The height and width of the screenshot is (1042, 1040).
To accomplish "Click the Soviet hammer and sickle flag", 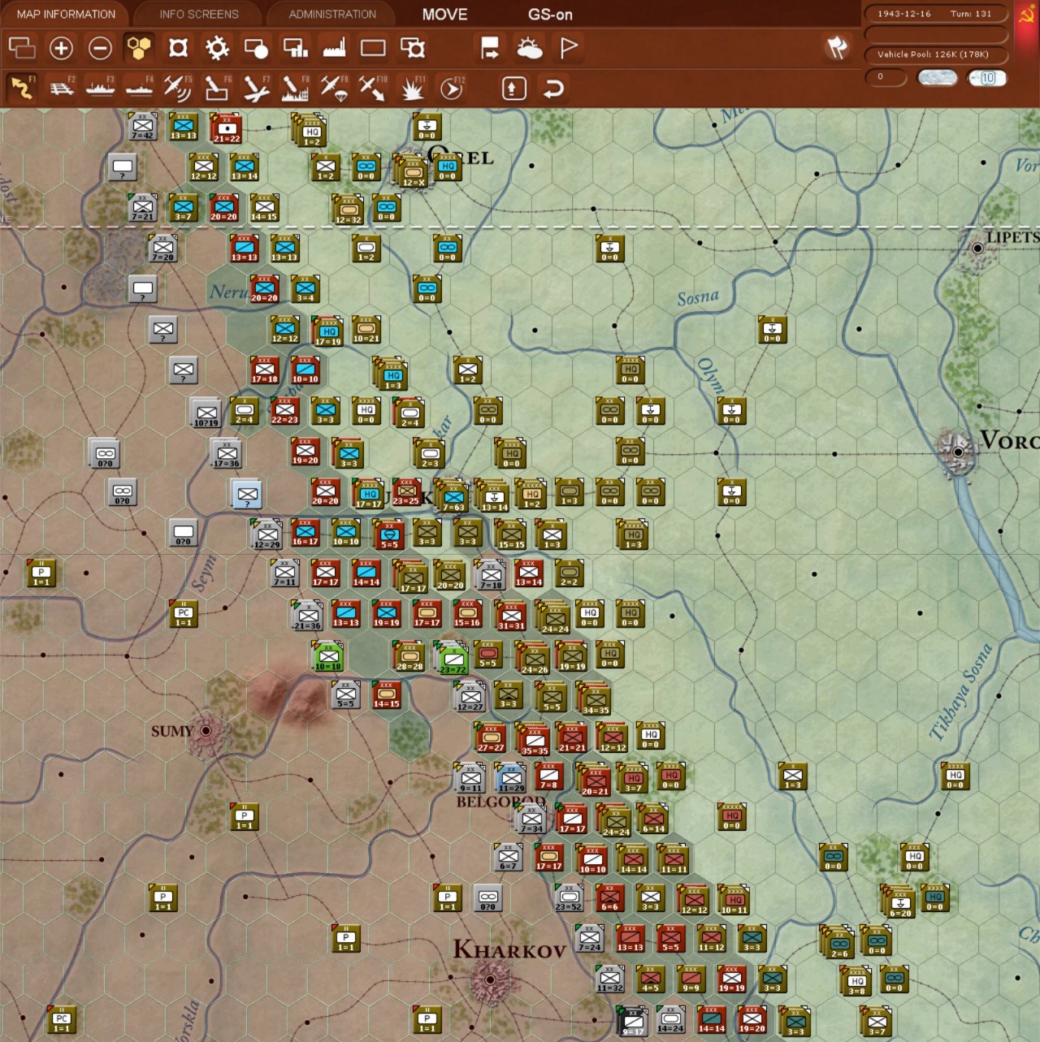I will [1026, 14].
